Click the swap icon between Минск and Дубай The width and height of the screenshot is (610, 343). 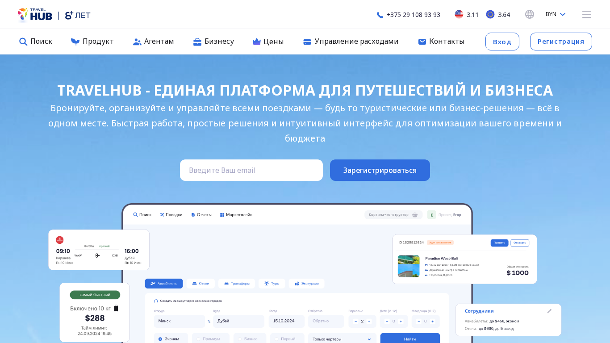tap(209, 321)
